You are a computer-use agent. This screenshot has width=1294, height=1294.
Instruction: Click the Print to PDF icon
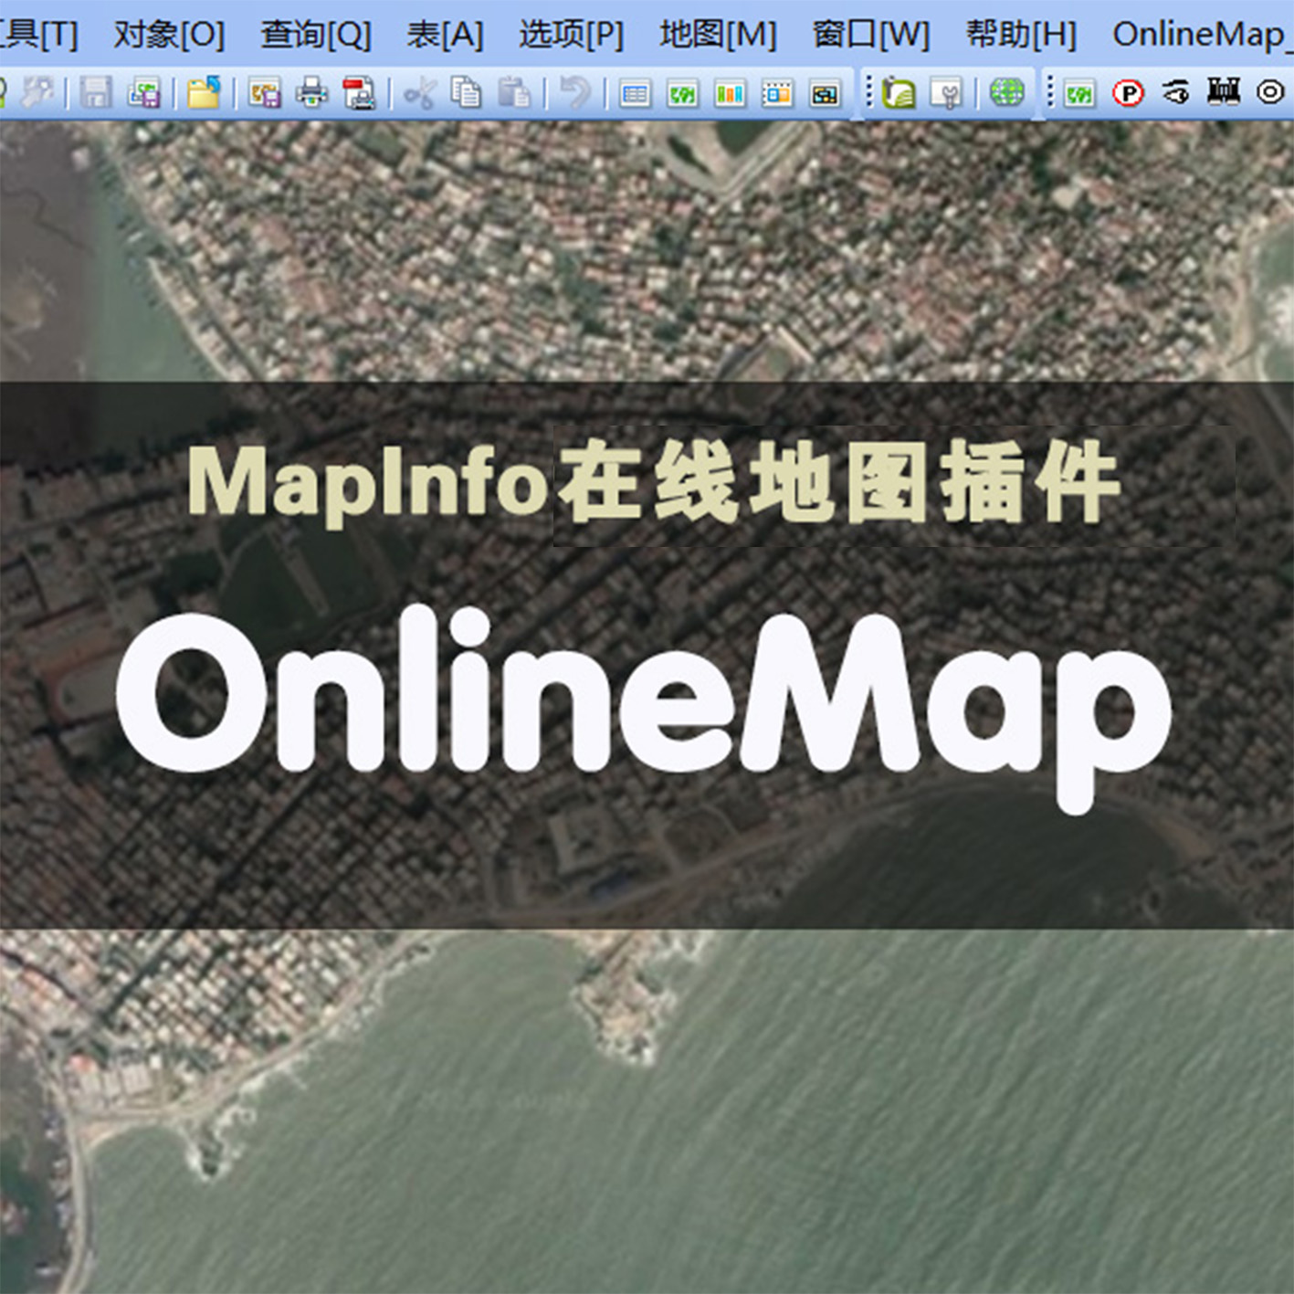tap(359, 93)
